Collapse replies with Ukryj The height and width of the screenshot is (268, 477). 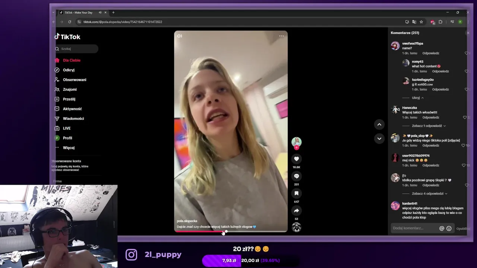click(418, 98)
